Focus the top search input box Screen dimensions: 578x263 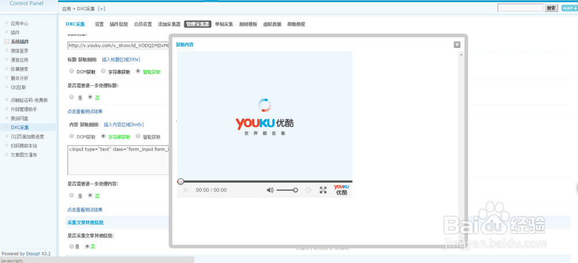tap(521, 8)
